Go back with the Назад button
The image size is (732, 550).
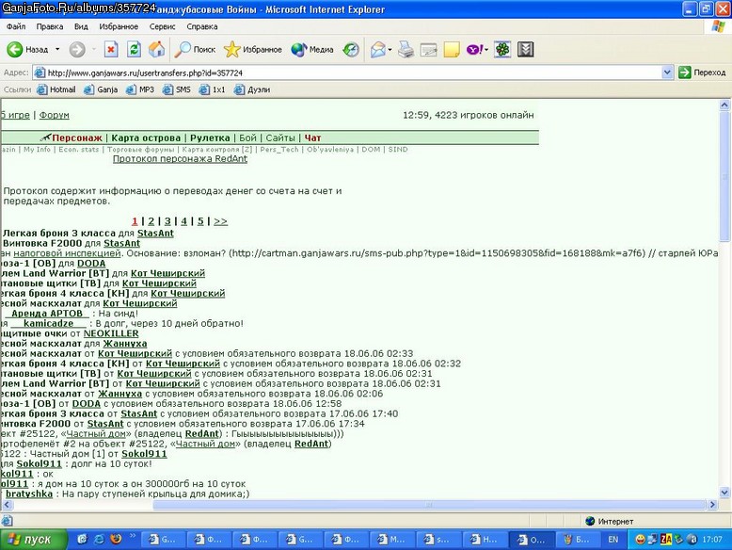pyautogui.click(x=27, y=49)
